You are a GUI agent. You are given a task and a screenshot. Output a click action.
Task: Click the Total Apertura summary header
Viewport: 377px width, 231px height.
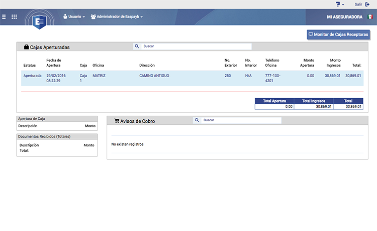tap(274, 101)
